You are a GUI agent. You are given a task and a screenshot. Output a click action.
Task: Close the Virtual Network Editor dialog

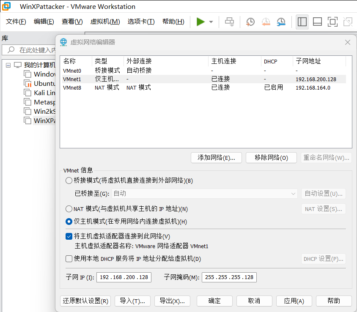pos(347,42)
